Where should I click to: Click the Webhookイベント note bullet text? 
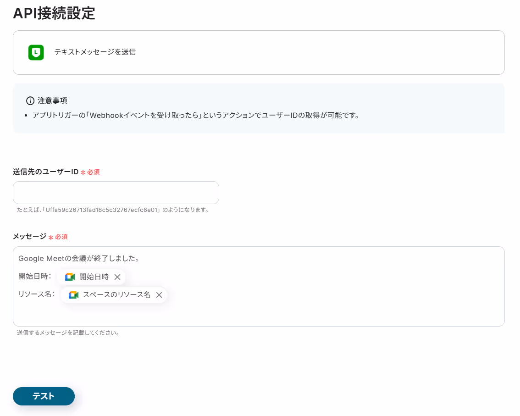(196, 116)
